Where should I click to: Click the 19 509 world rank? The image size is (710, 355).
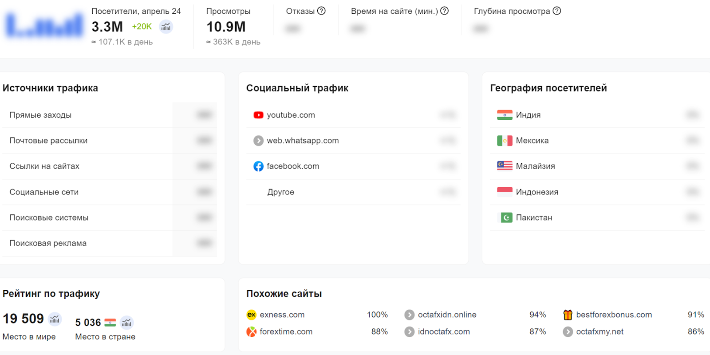click(x=23, y=319)
